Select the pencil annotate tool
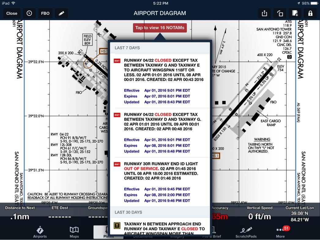Image resolution: width=320 pixels, height=240 pixels. (61, 13)
